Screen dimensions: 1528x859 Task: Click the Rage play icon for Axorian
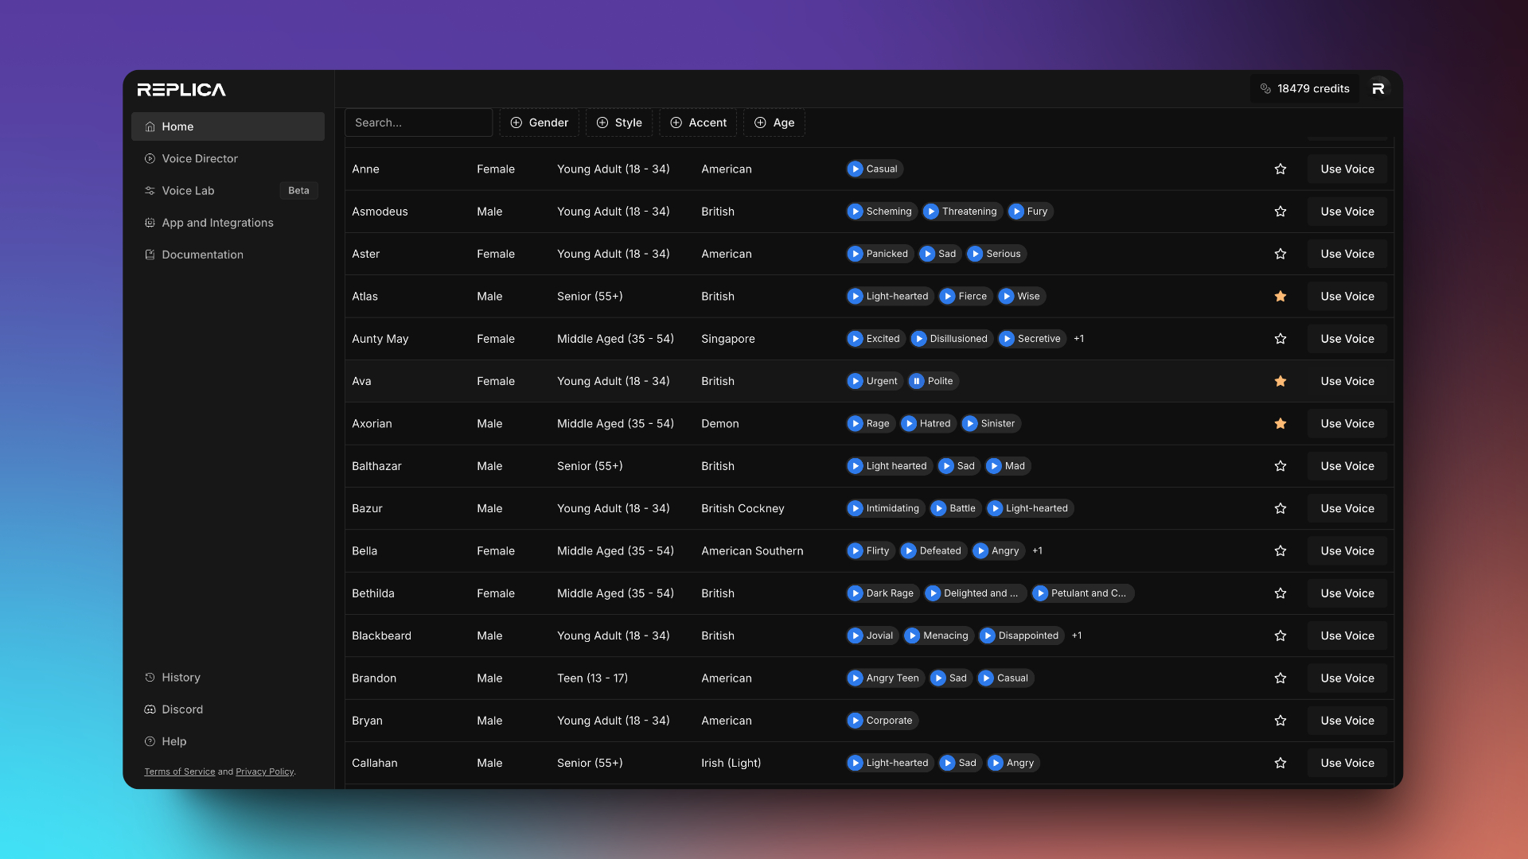click(x=856, y=424)
